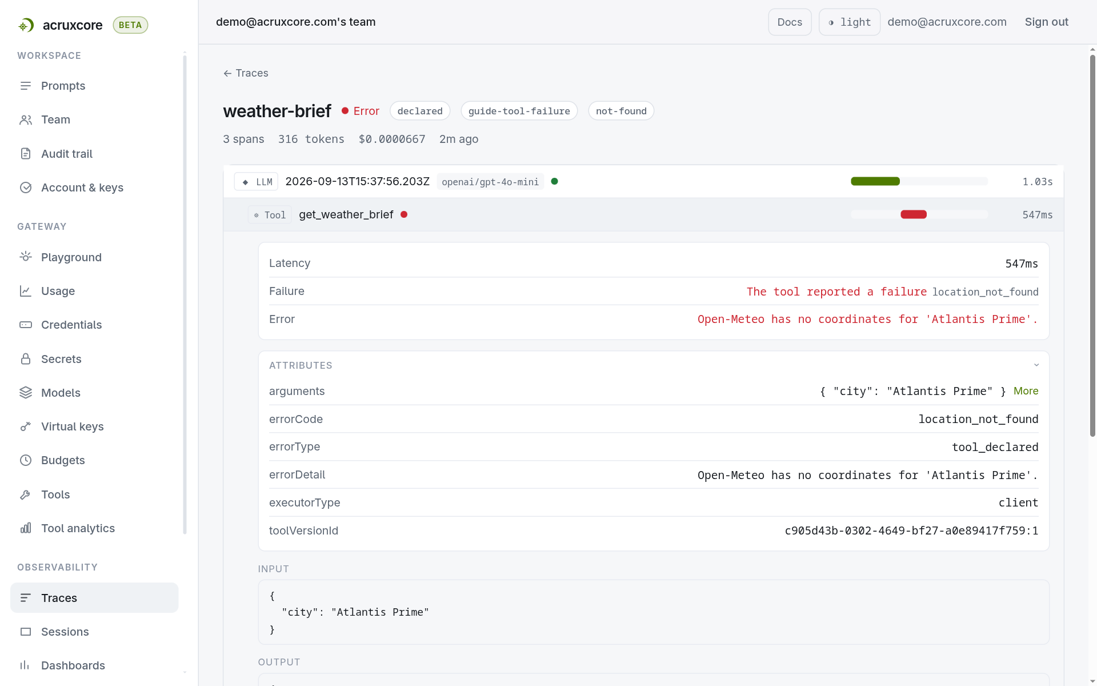
Task: Open Dashboards in sidebar
Action: tap(73, 665)
